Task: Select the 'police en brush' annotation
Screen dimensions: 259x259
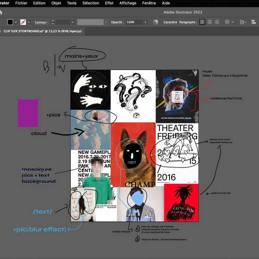Action: pos(221,193)
